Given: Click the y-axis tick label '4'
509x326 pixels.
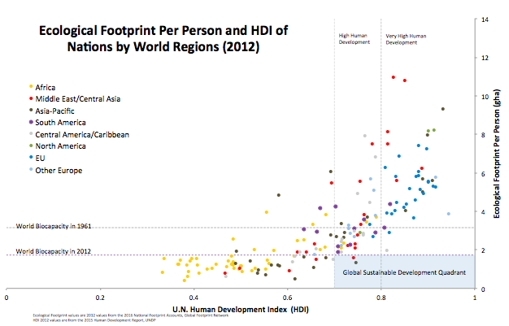Looking at the screenshot, I should click(x=483, y=212).
